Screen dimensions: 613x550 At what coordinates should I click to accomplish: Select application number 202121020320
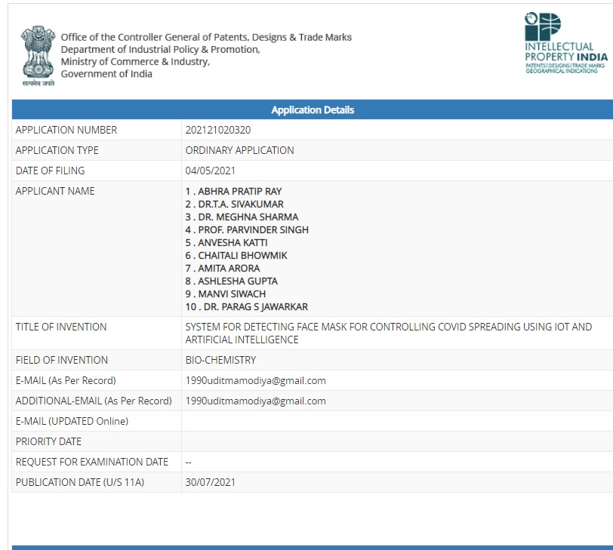[x=217, y=130]
